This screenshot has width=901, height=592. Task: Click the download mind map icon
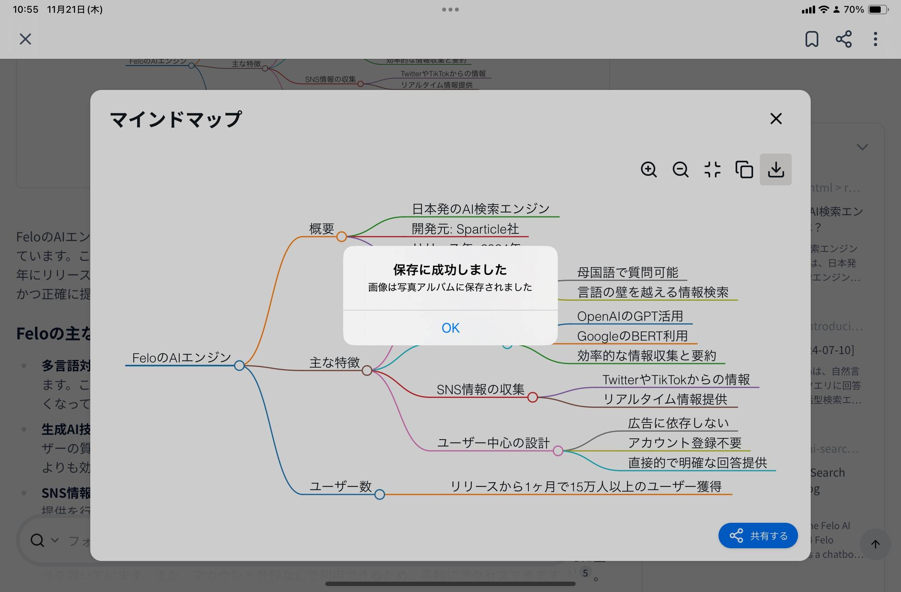(x=776, y=169)
